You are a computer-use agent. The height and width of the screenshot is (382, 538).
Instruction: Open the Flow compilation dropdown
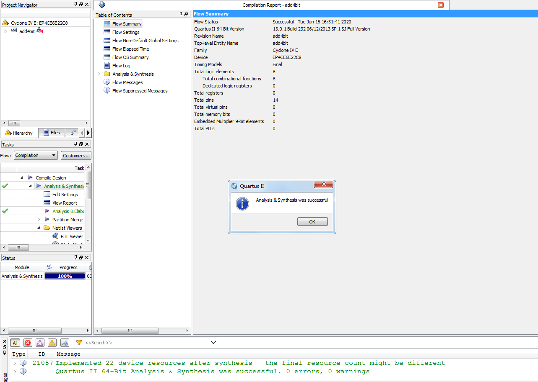click(x=36, y=155)
